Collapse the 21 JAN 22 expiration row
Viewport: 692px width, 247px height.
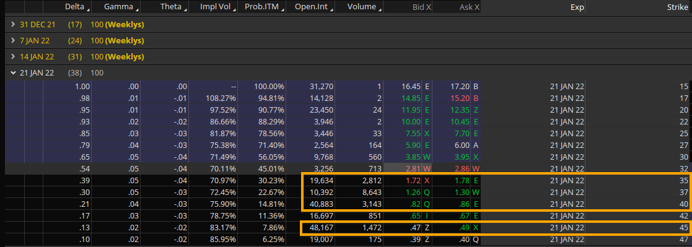13,73
